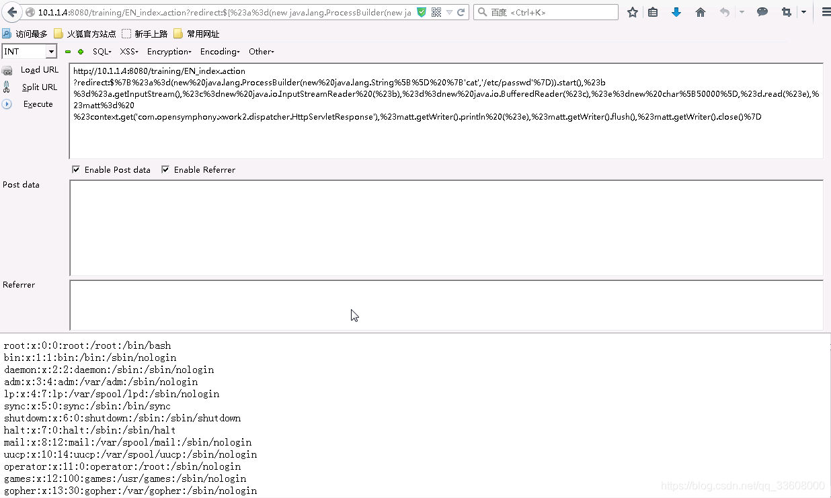Select the root:x:0:0 passwd line
The height and width of the screenshot is (498, 831).
pyautogui.click(x=87, y=346)
